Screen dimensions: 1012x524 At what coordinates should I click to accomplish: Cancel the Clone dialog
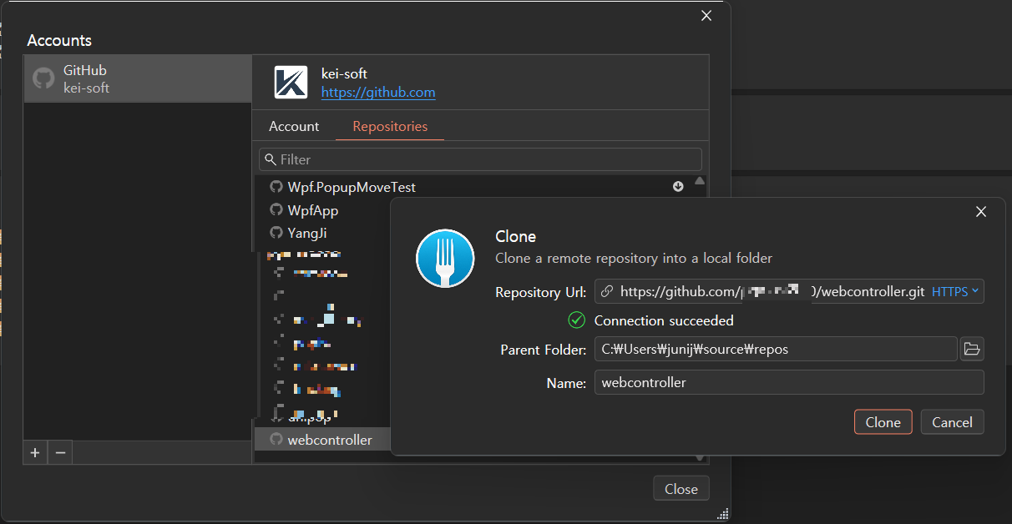click(x=952, y=422)
